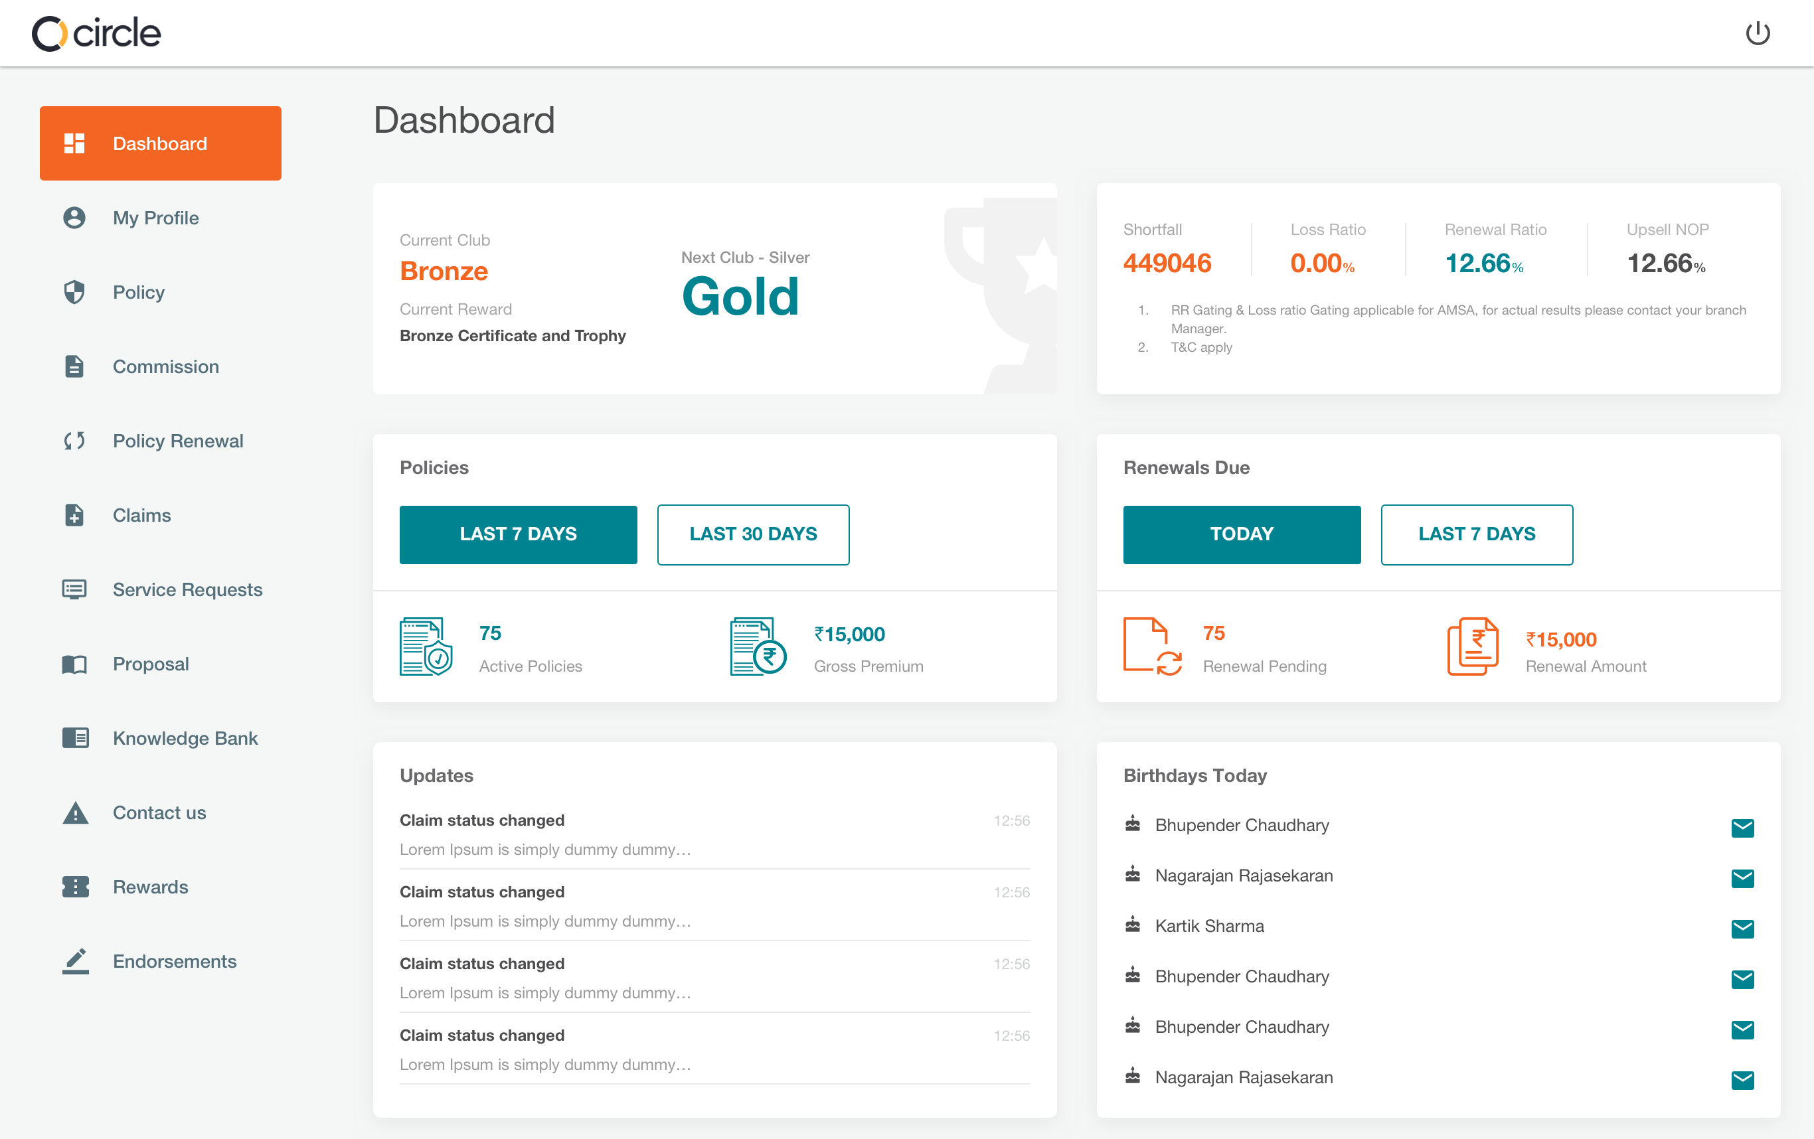The height and width of the screenshot is (1139, 1814).
Task: Click the Contact us warning triangle icon
Action: [75, 813]
